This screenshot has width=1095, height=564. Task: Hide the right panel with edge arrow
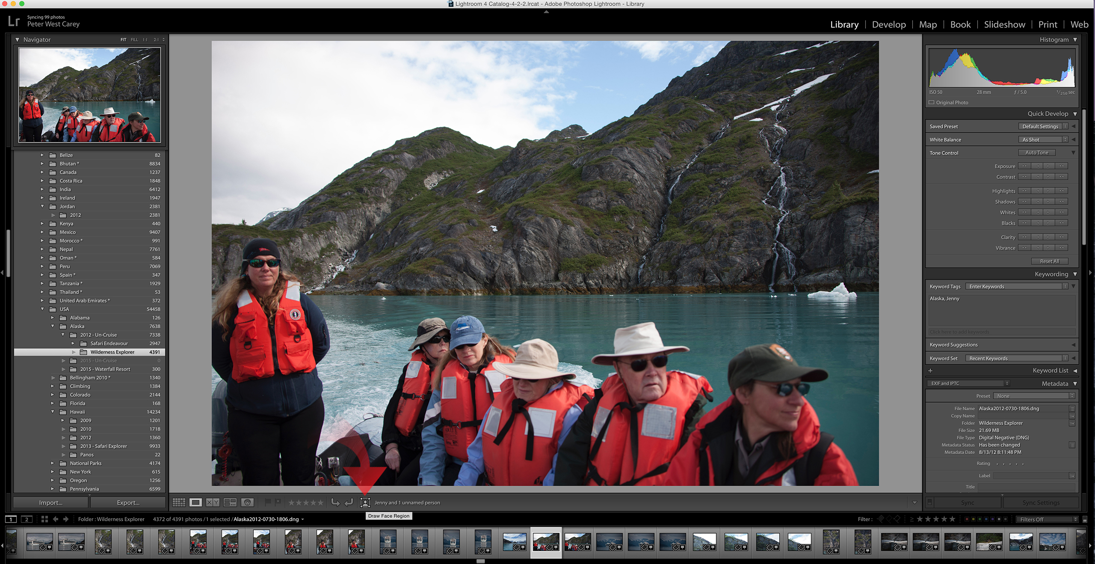(1091, 273)
